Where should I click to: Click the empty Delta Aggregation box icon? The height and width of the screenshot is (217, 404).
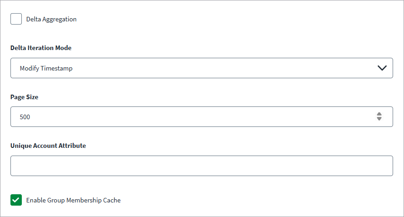16,19
